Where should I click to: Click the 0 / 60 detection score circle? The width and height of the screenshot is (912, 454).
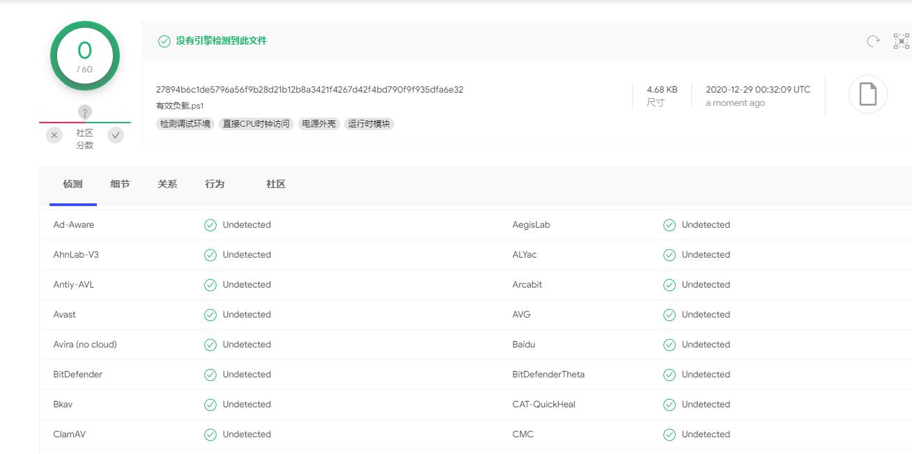coord(85,56)
